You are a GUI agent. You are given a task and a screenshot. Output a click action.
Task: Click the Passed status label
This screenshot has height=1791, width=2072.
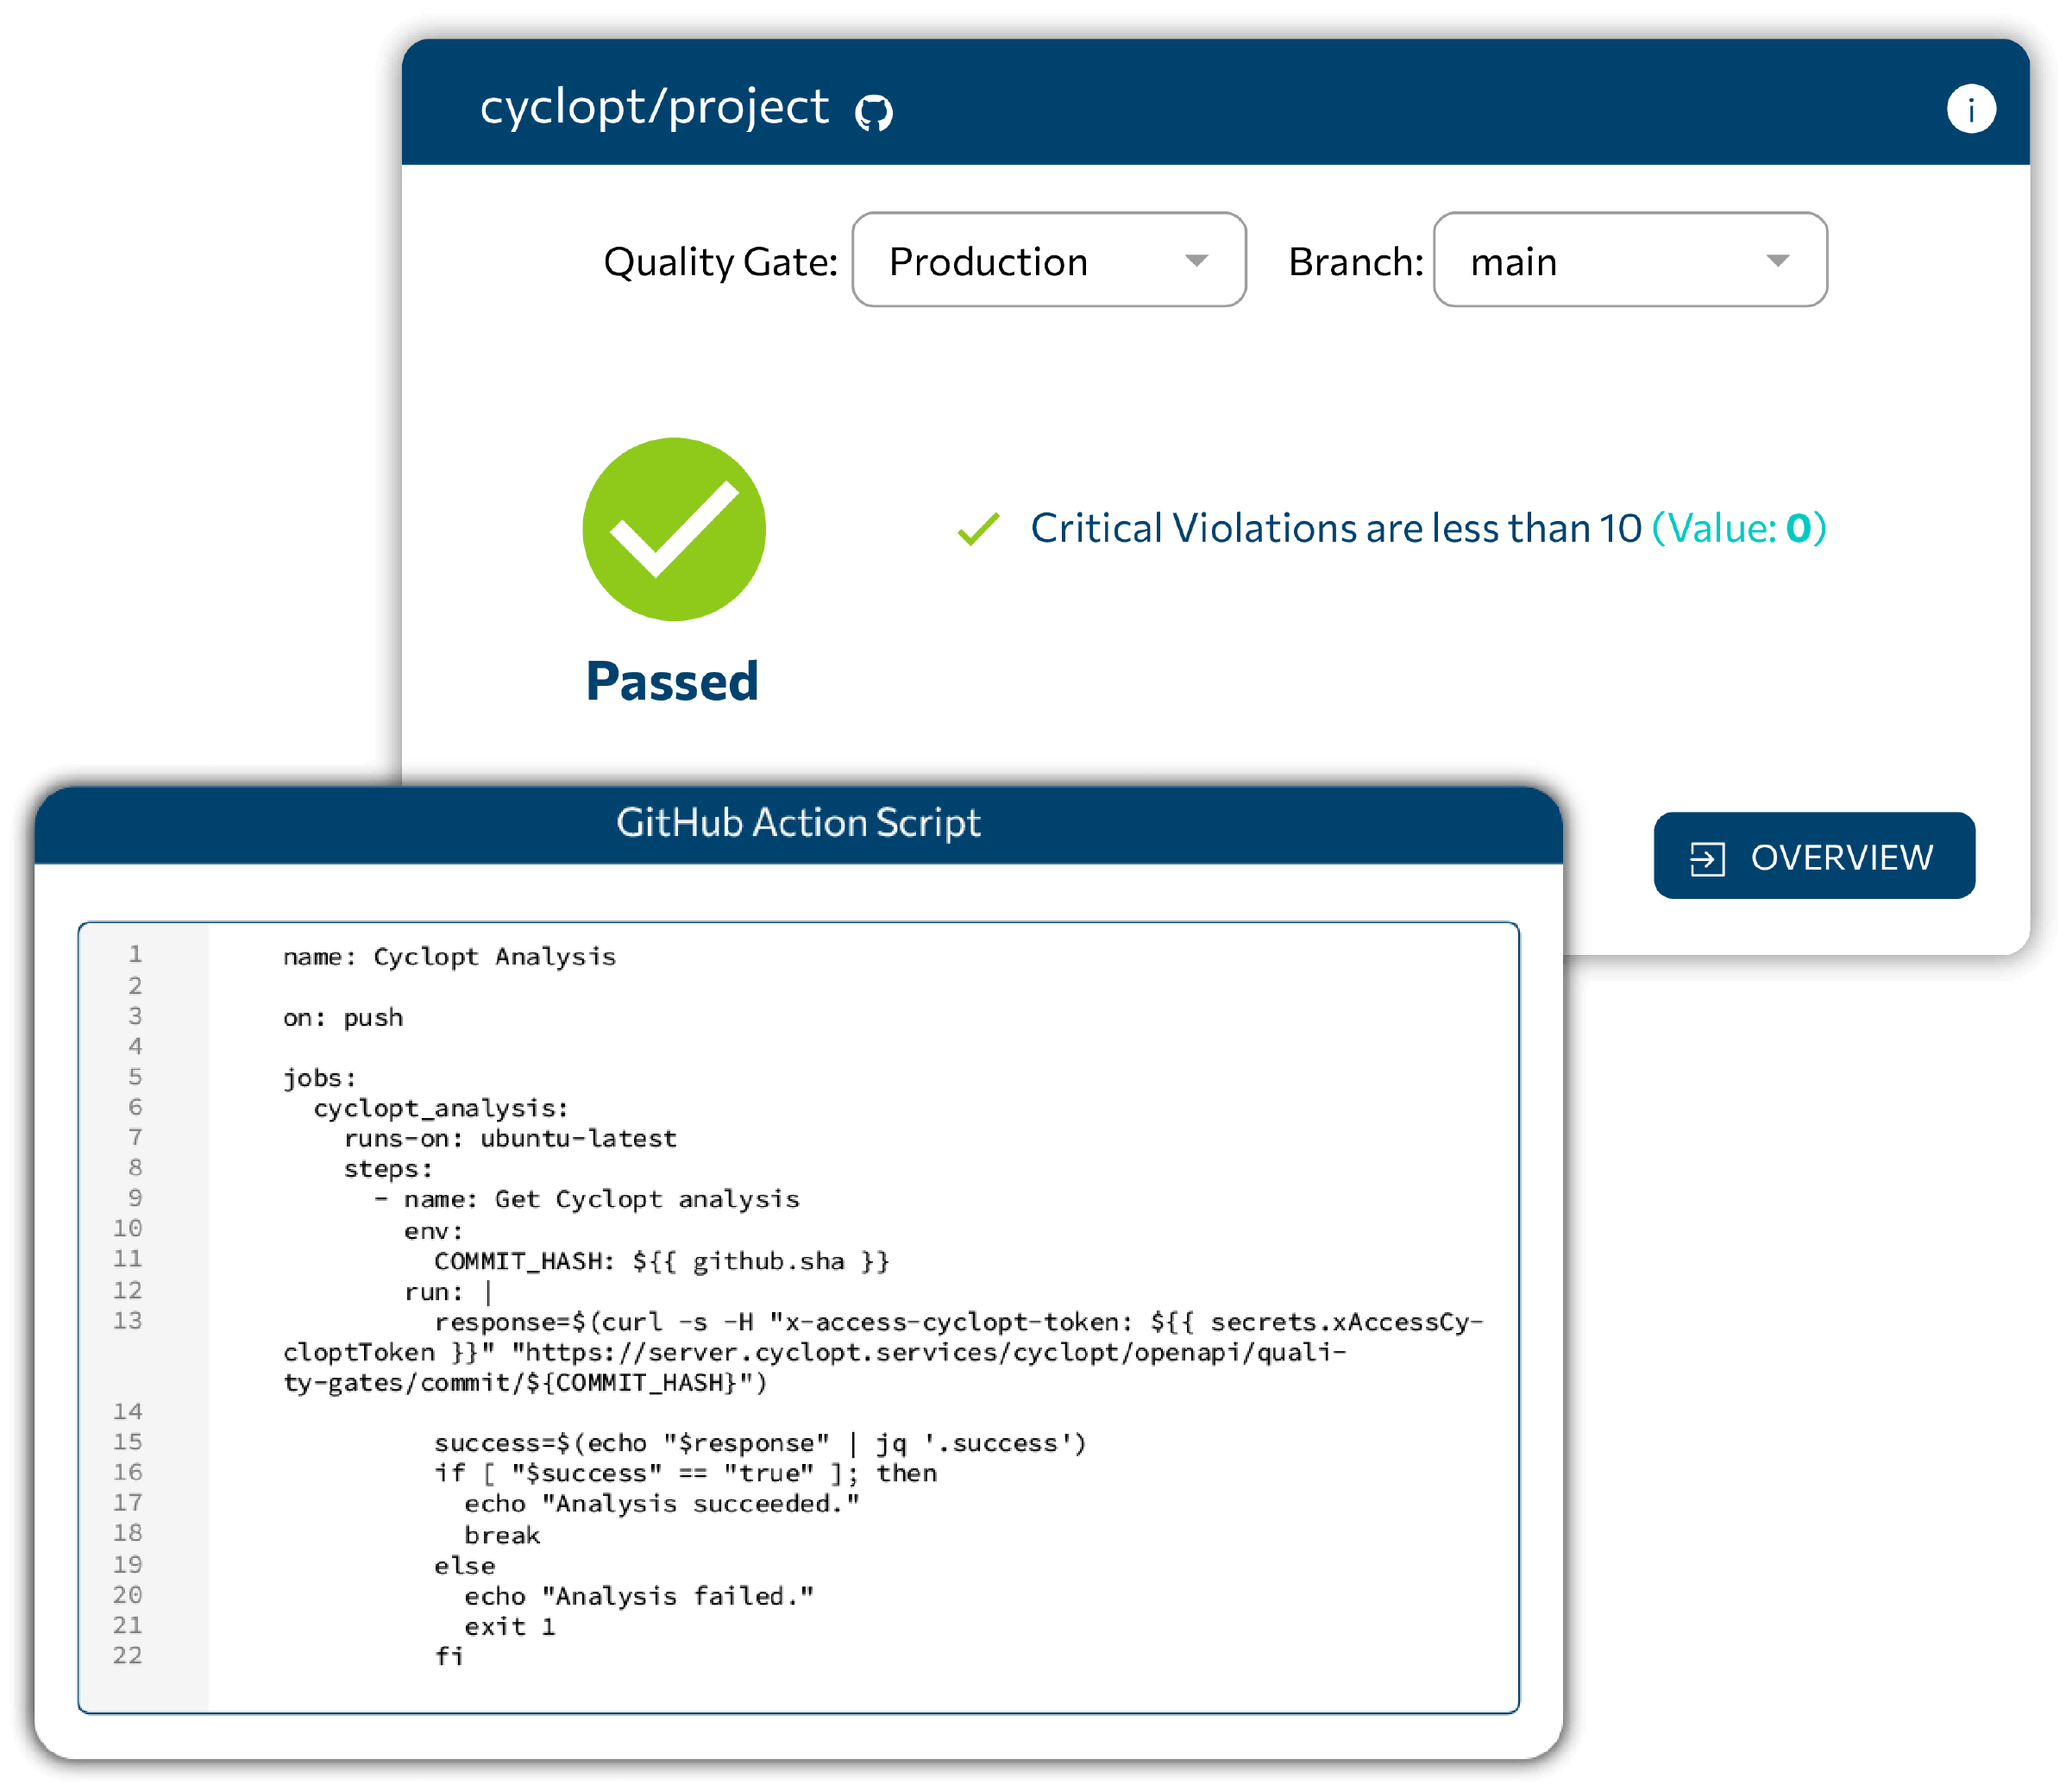(x=672, y=682)
